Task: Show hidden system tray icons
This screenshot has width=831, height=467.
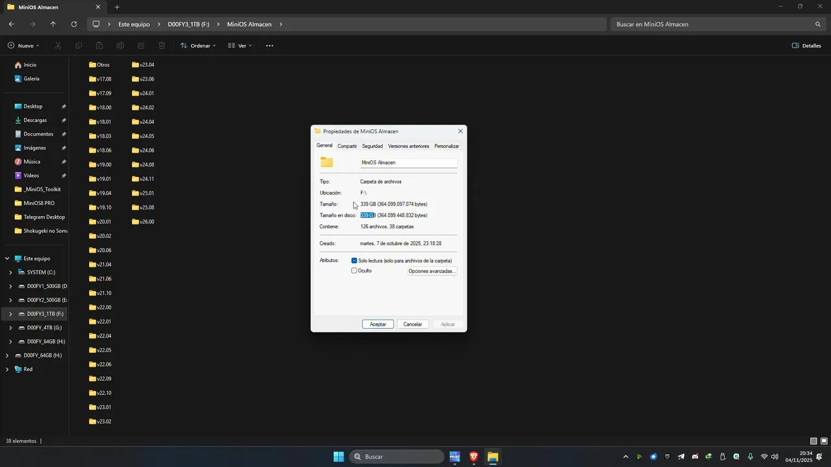Action: pos(626,457)
